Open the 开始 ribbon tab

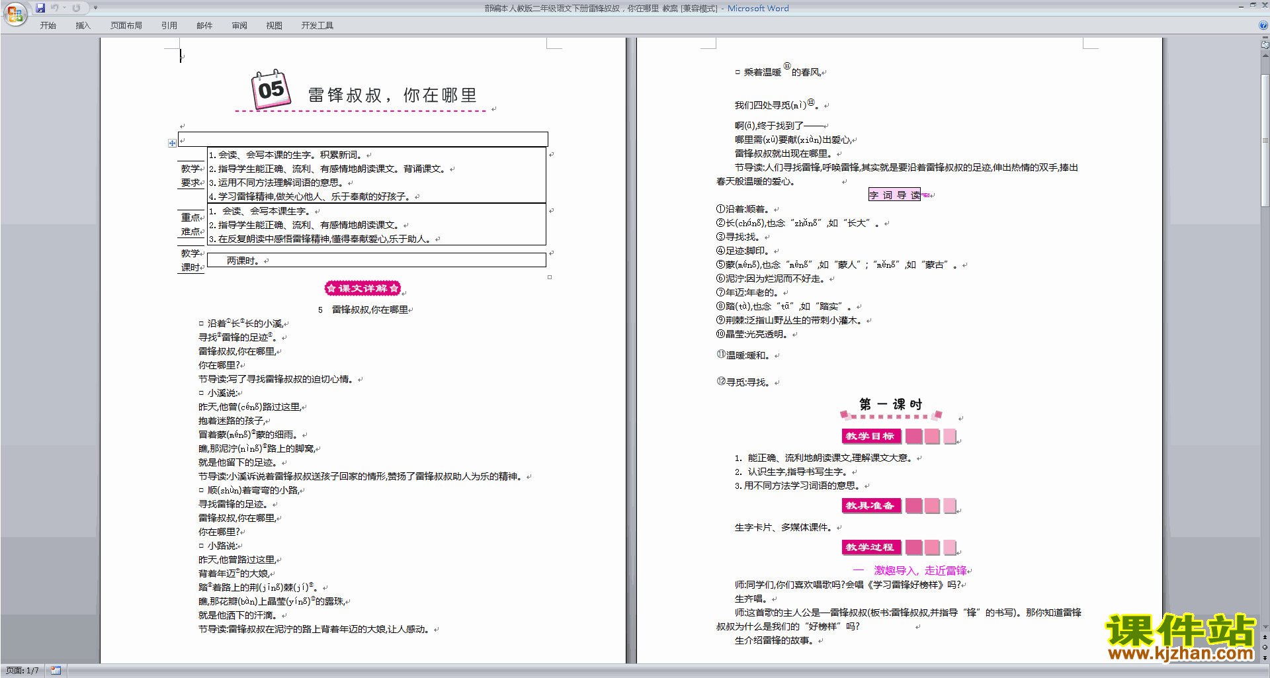pyautogui.click(x=48, y=26)
